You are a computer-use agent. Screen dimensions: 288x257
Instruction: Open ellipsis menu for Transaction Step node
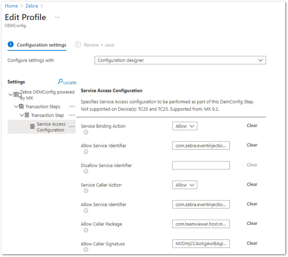[x=72, y=115]
